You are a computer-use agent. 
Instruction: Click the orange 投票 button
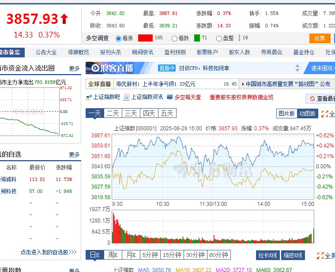(x=320, y=38)
